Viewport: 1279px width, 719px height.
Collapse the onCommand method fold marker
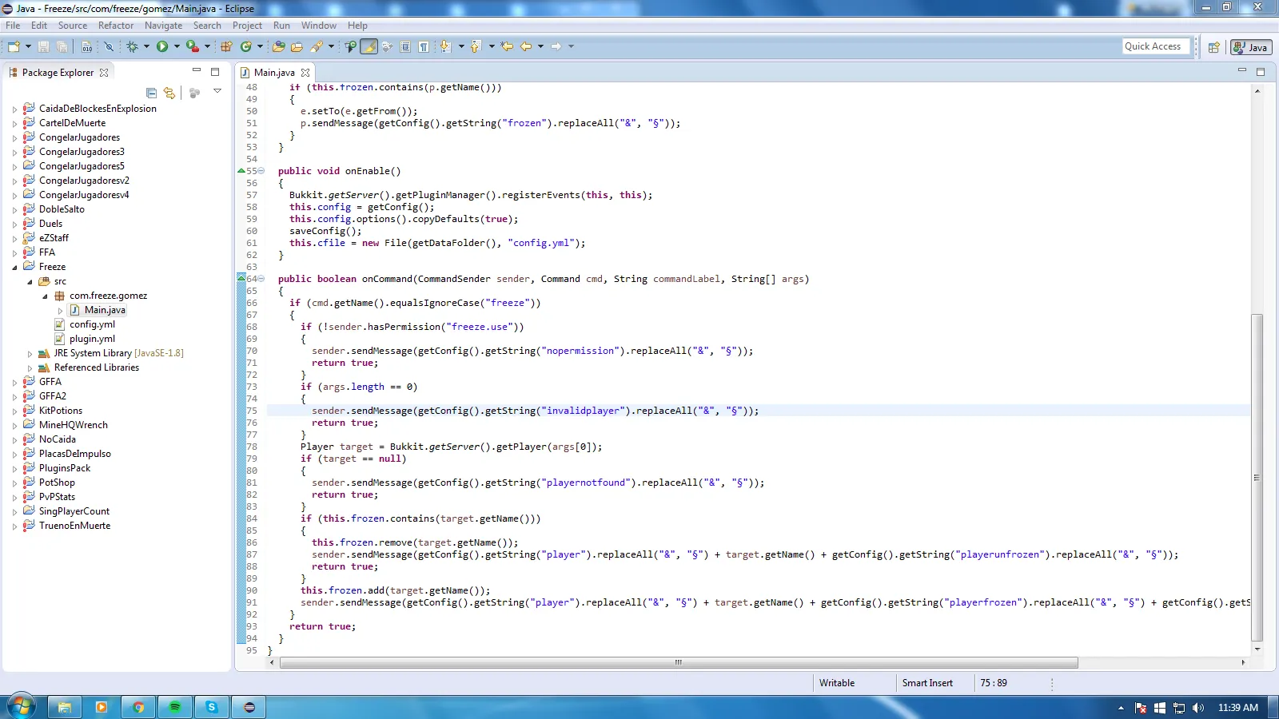tap(261, 279)
